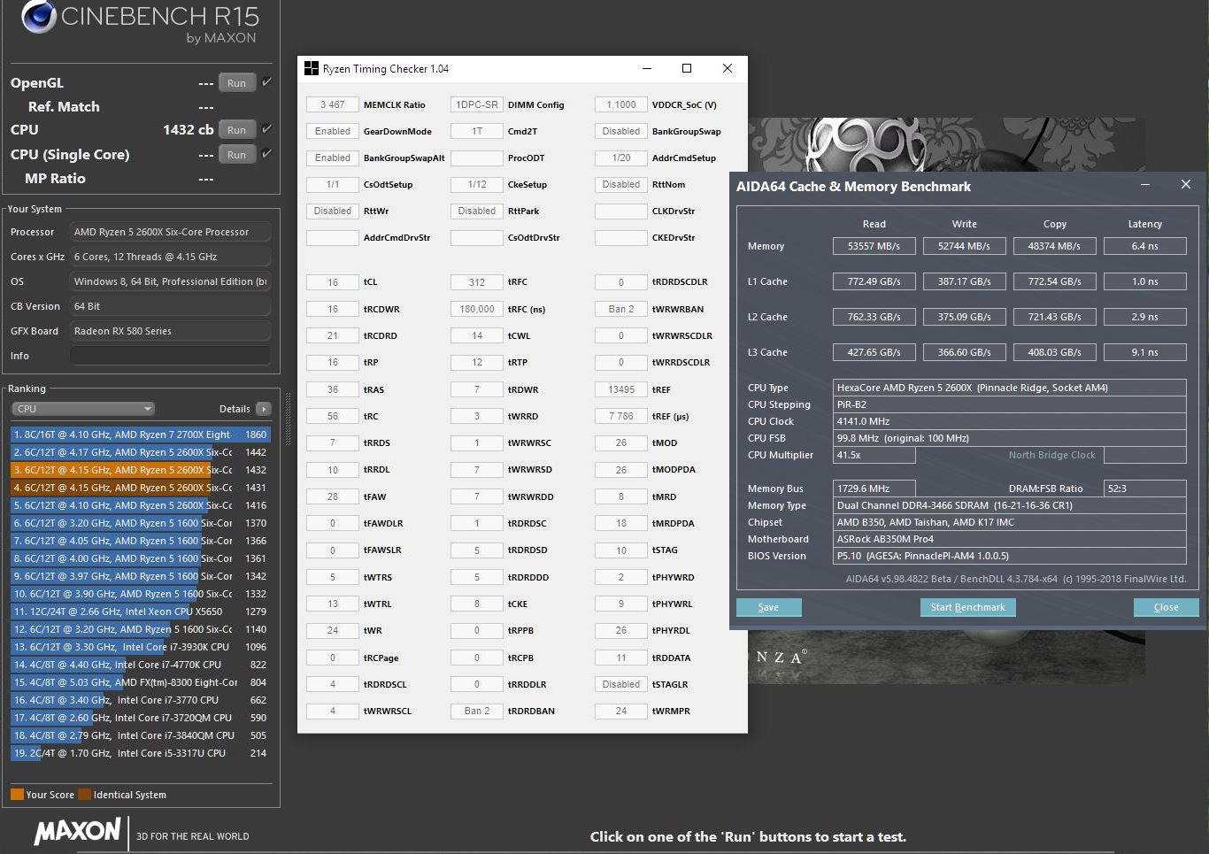
Task: Select the Intel Core i7-3930K ranking entry
Action: pyautogui.click(x=141, y=647)
